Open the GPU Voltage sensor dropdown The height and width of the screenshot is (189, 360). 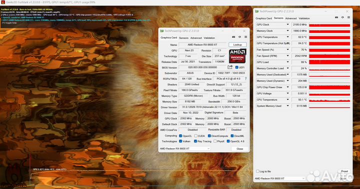click(x=287, y=93)
